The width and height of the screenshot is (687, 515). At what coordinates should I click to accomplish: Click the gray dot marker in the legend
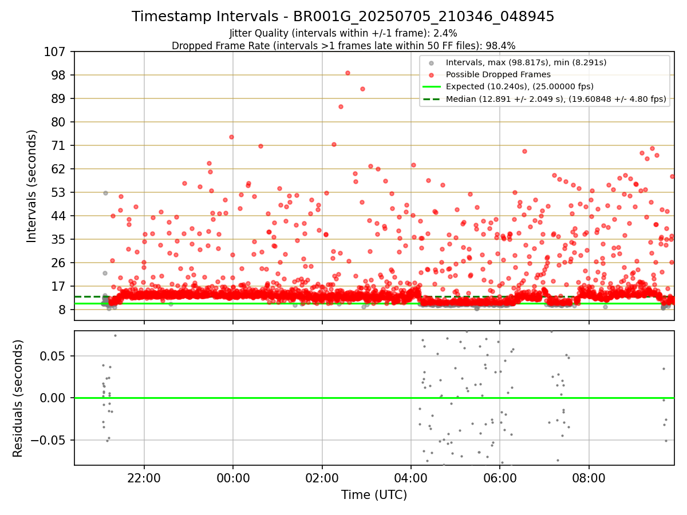[x=431, y=63]
